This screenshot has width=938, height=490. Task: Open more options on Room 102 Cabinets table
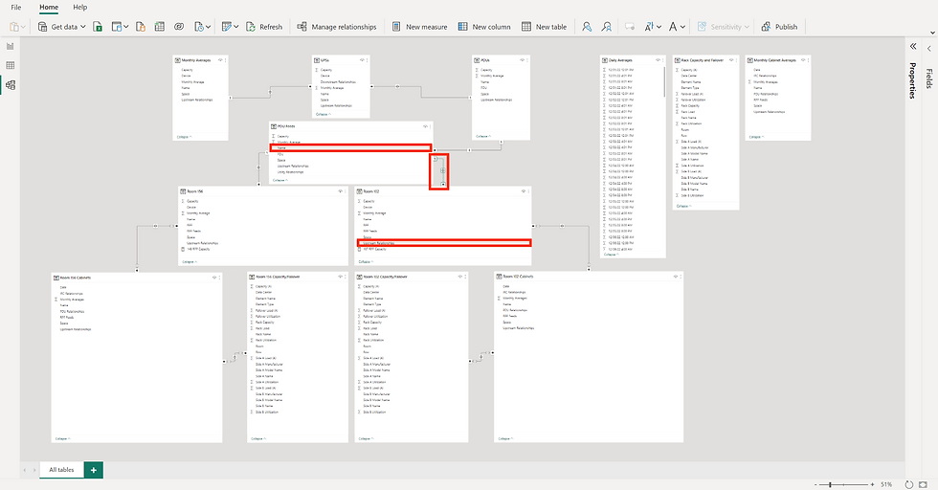(681, 277)
